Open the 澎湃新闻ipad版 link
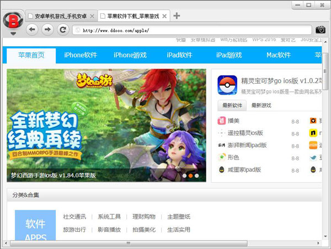The width and height of the screenshot is (331, 249). tap(247, 145)
